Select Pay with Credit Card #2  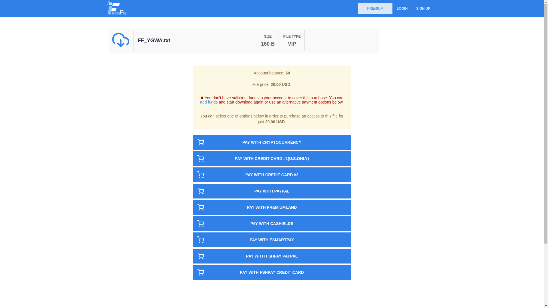click(272, 175)
